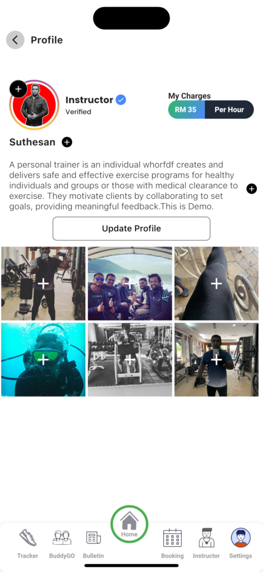
Task: Open the Tracker shoe icon
Action: click(x=28, y=538)
